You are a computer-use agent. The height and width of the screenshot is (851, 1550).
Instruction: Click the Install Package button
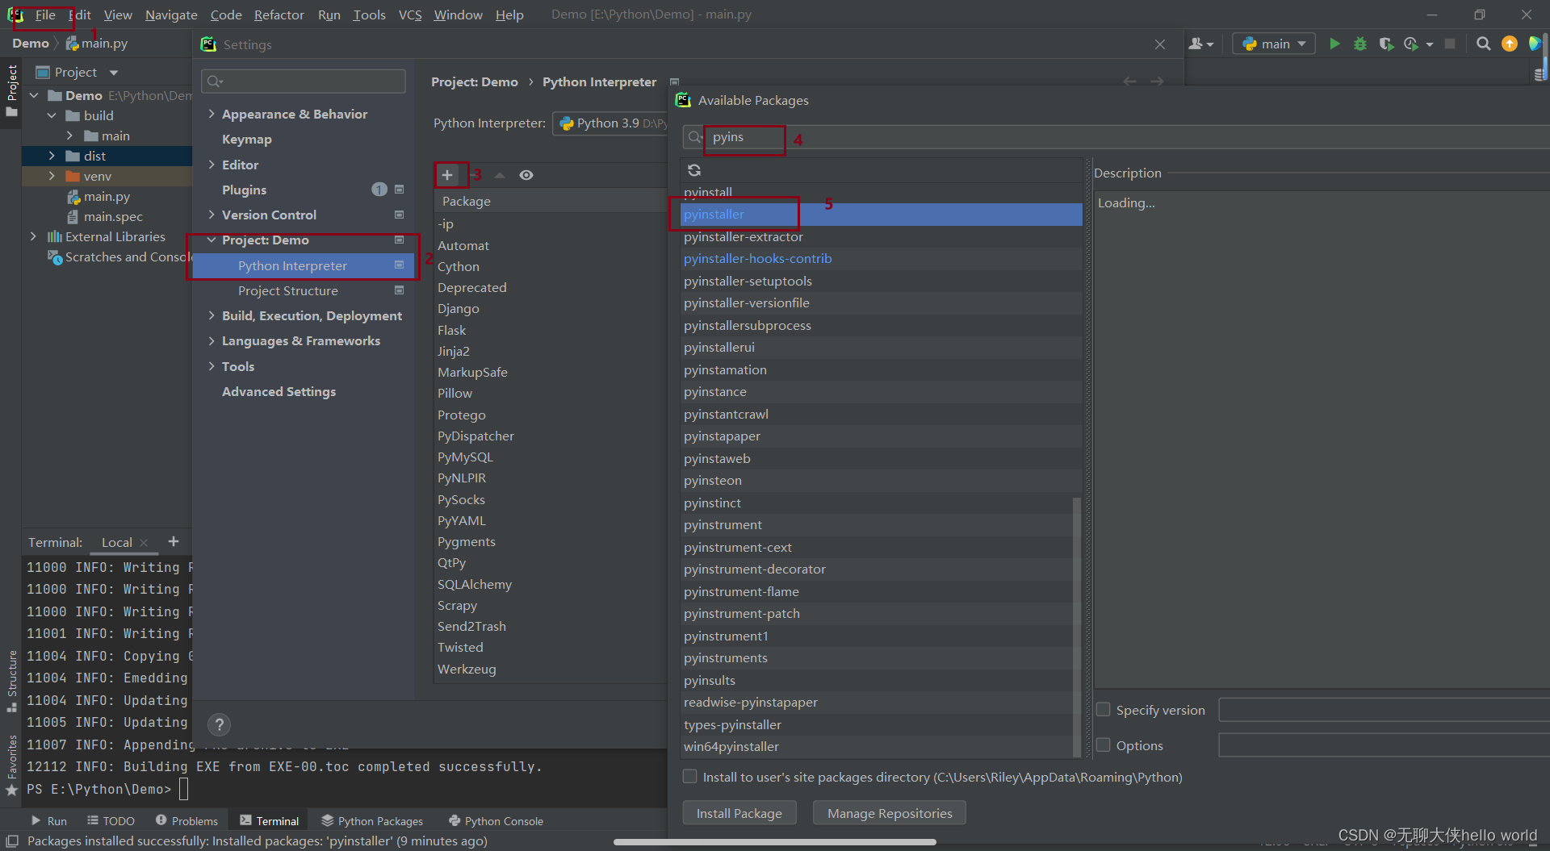click(x=739, y=813)
